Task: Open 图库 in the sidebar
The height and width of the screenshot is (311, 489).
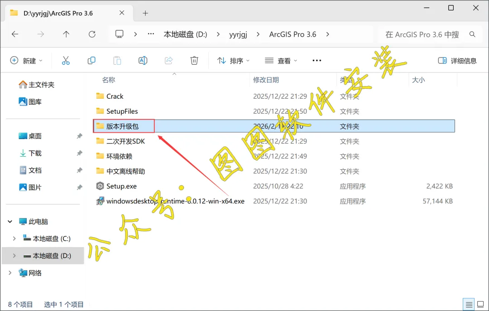Action: coord(30,102)
